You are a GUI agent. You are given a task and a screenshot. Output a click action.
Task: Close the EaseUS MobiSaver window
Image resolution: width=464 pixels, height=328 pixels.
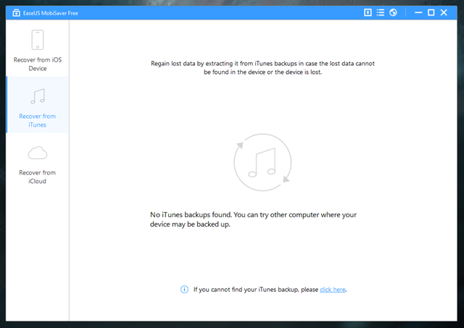[444, 12]
